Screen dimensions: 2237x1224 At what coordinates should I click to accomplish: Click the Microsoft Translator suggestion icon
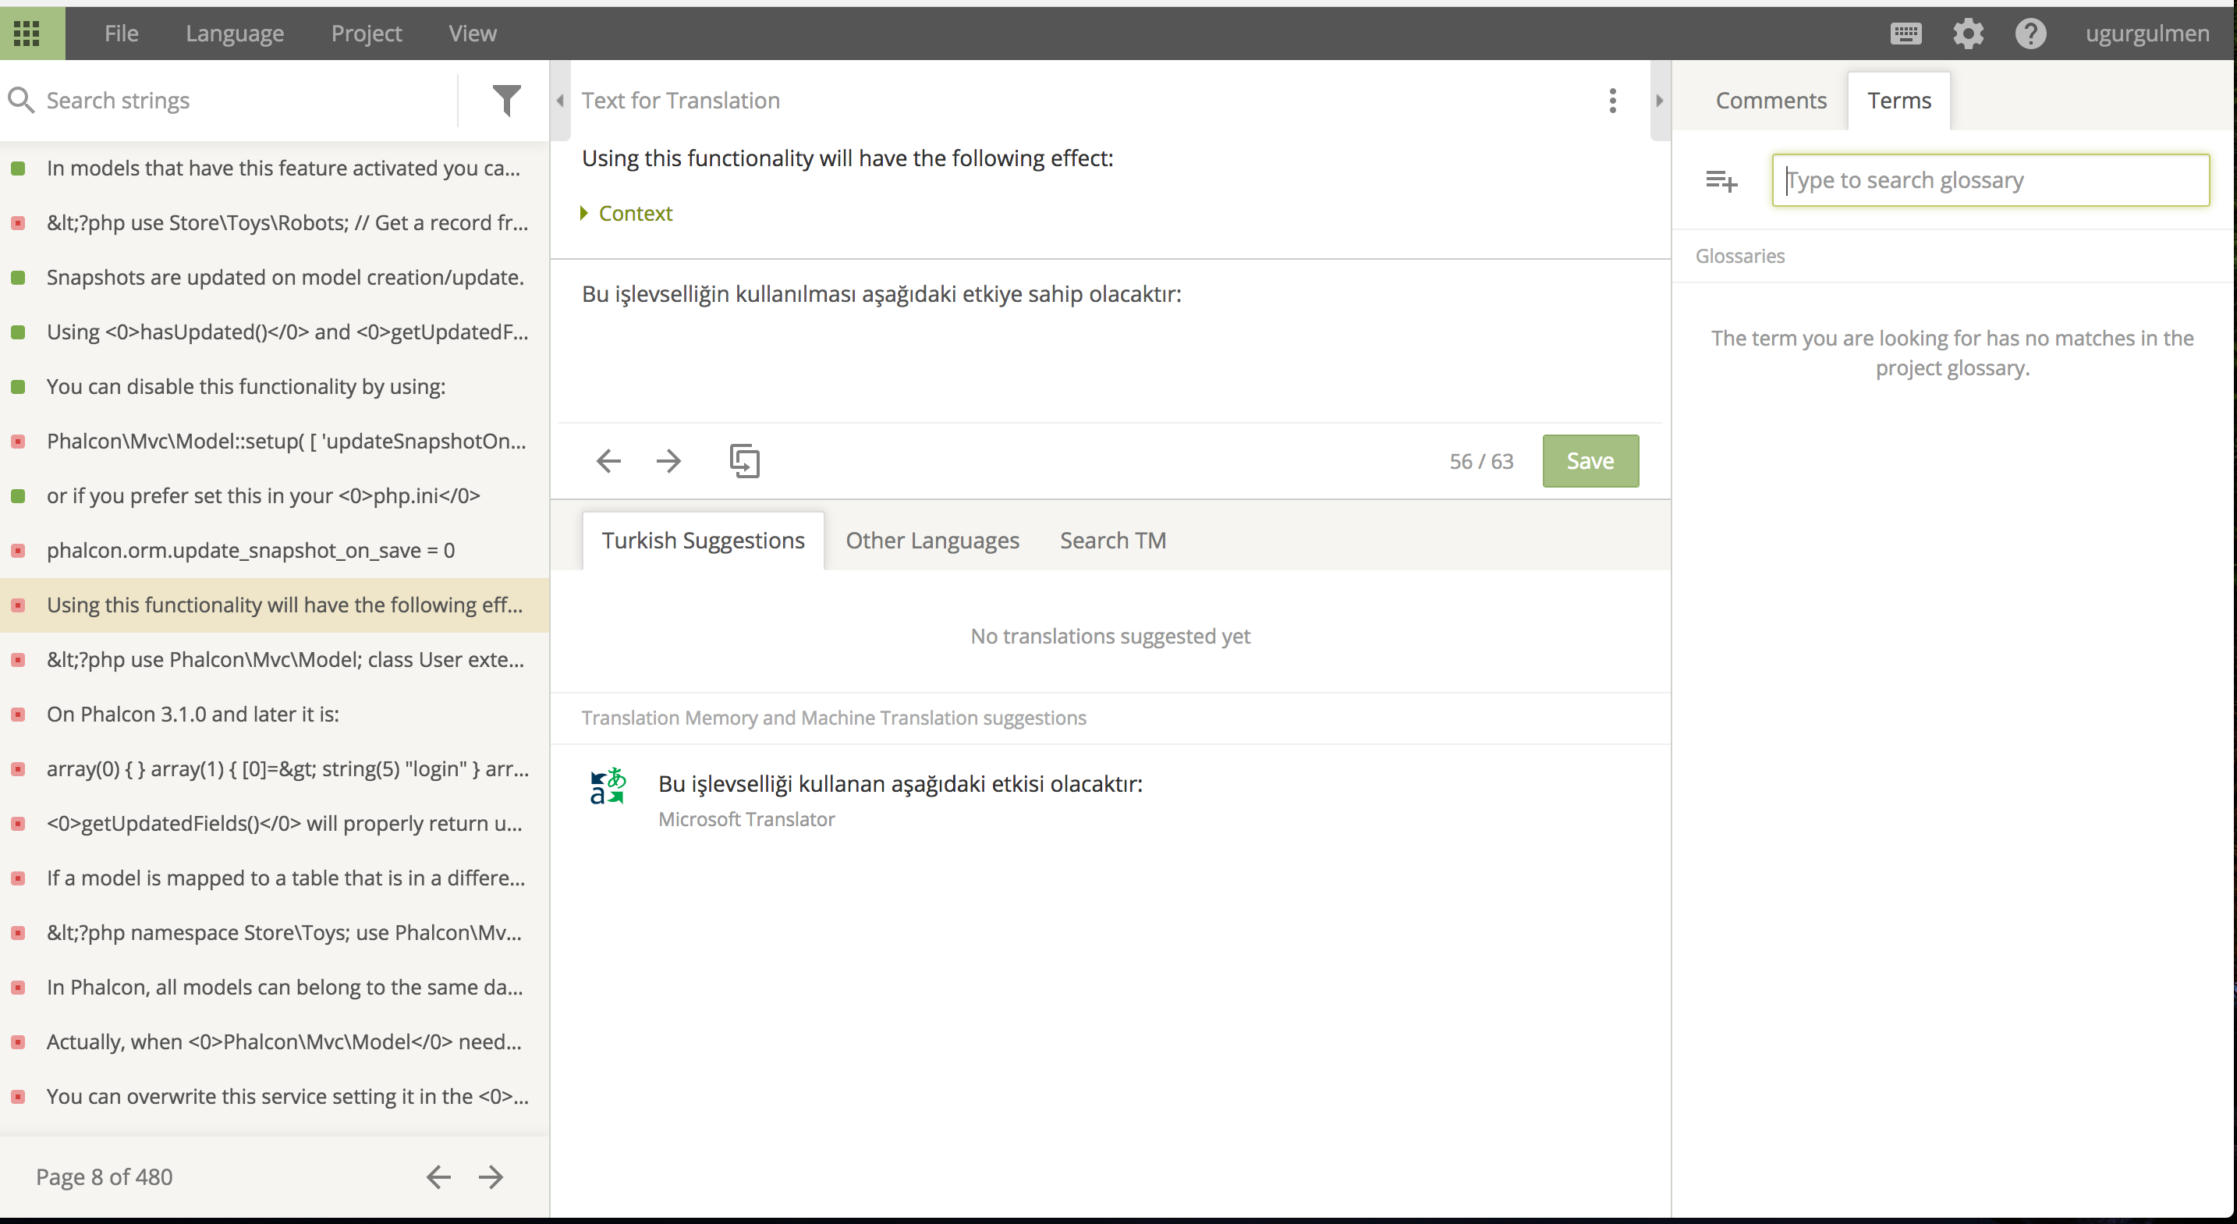click(x=607, y=786)
